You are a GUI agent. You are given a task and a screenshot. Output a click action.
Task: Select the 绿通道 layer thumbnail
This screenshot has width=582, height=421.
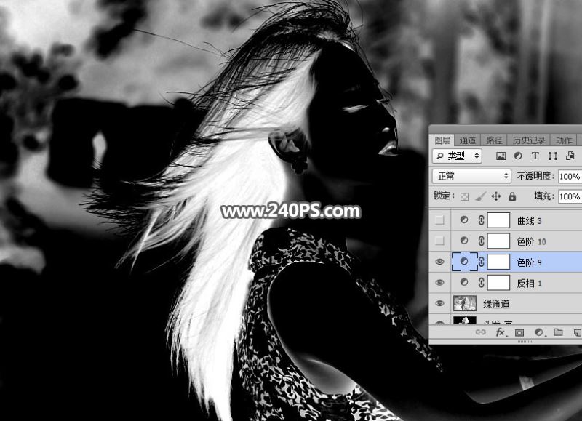[x=465, y=303]
